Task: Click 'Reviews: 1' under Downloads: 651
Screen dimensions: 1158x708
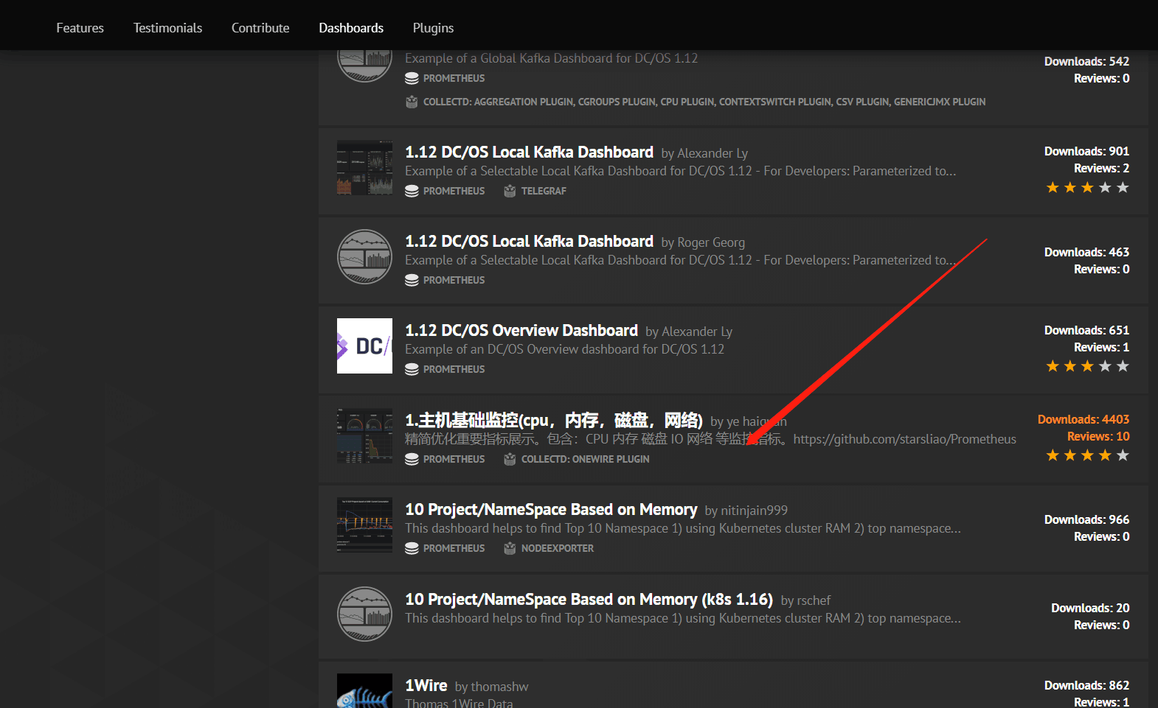Action: pyautogui.click(x=1101, y=347)
